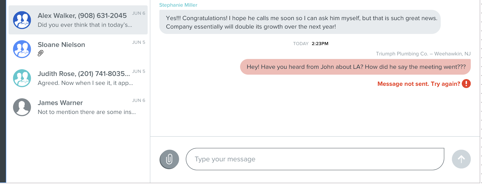Open the Alex Walker conversation
Screen dimensions: 482x185
[x=82, y=16]
